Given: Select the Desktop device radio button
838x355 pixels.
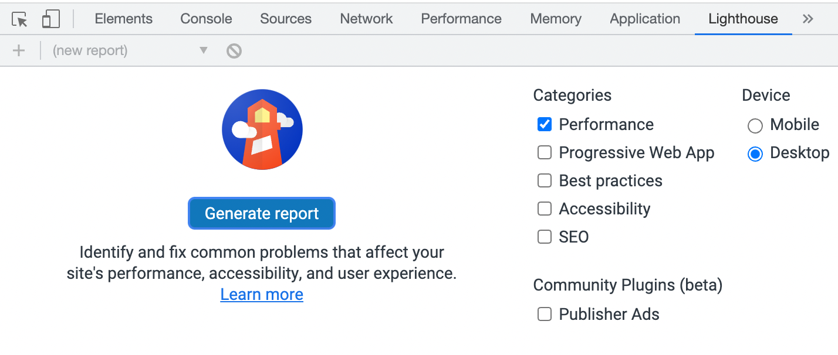Looking at the screenshot, I should (755, 153).
